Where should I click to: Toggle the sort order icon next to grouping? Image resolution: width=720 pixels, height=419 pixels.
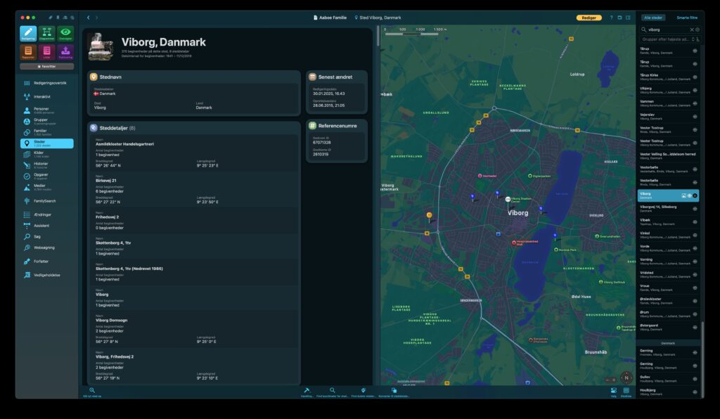click(x=697, y=39)
